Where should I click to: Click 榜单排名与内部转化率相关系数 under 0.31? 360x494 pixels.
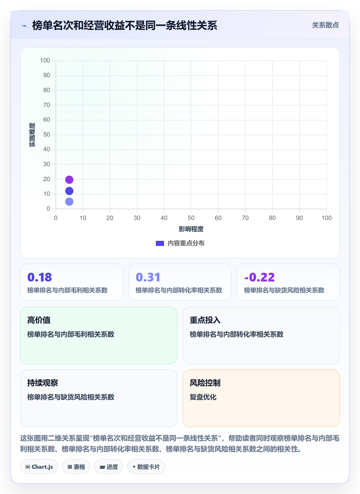tap(179, 290)
